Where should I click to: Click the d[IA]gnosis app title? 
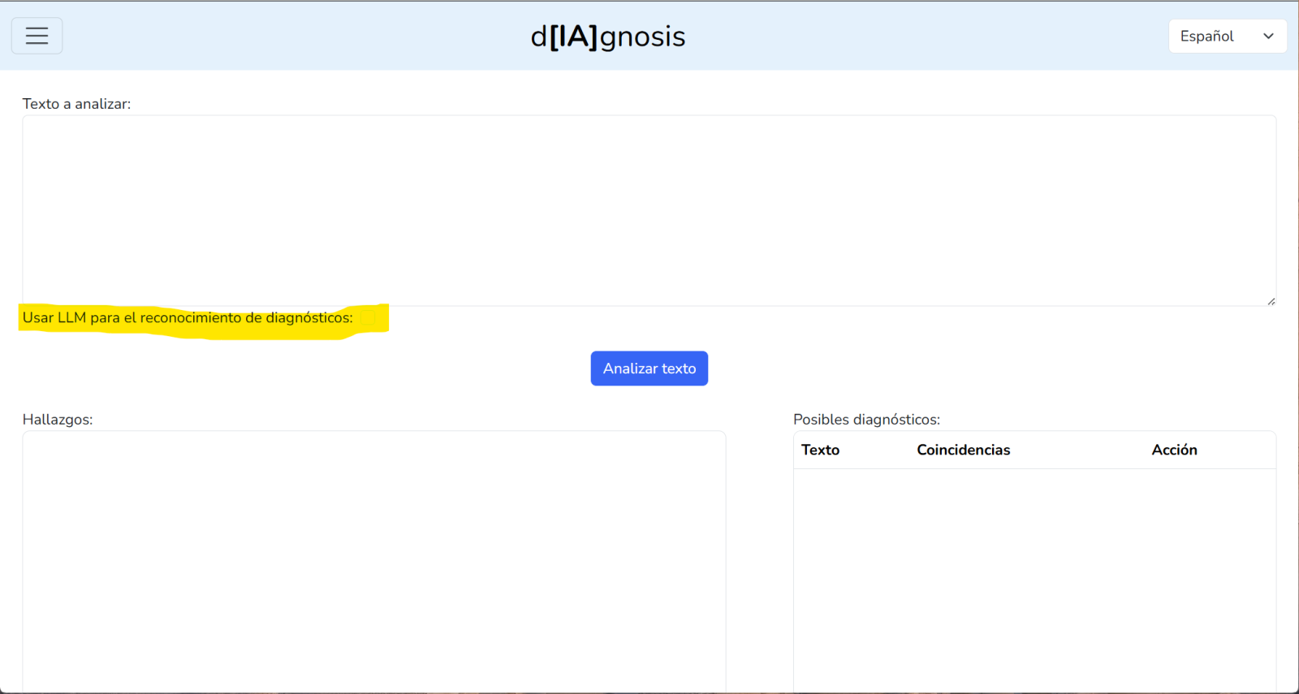[607, 37]
